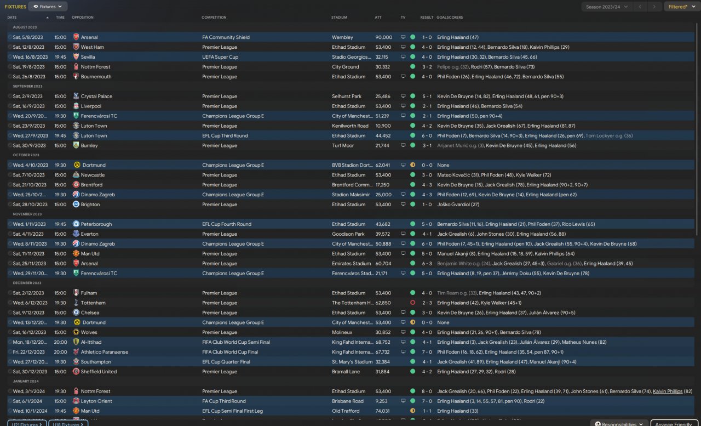Click the FA Community Shield competition name
The height and width of the screenshot is (426, 701).
(x=226, y=37)
